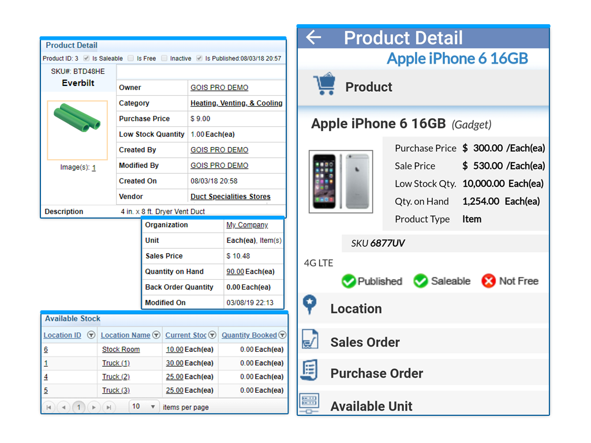Expand the Available Unit section
This screenshot has height=443, width=591.
424,404
